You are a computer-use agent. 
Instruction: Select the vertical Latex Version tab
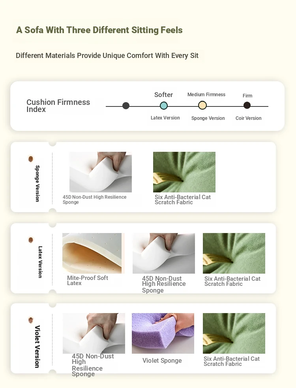pos(40,262)
